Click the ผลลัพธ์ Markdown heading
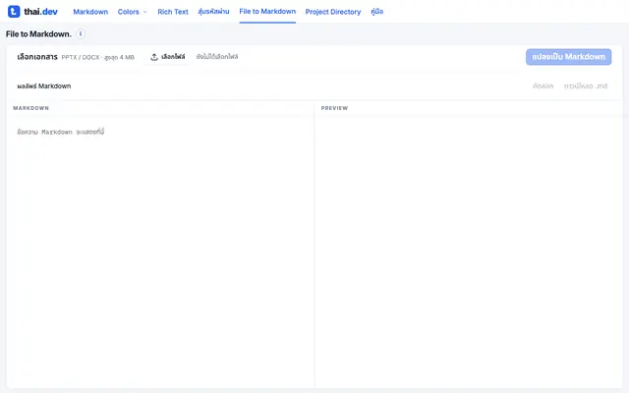629x393 pixels. (43, 86)
